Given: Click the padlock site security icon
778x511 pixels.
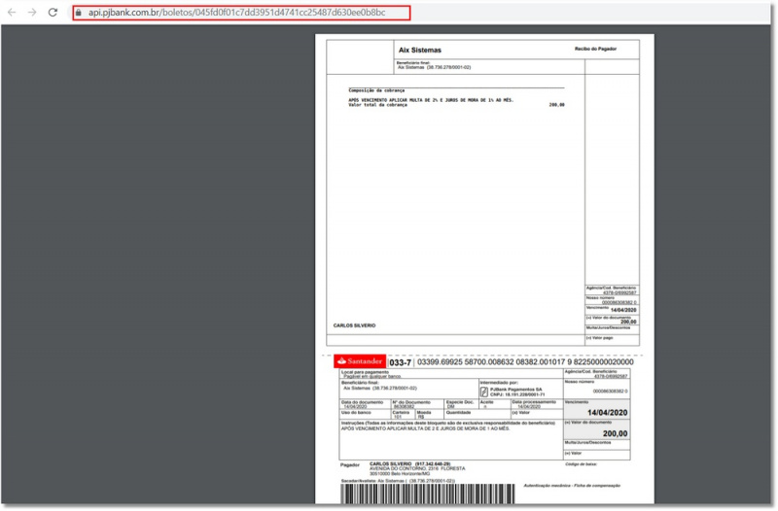Looking at the screenshot, I should (78, 14).
